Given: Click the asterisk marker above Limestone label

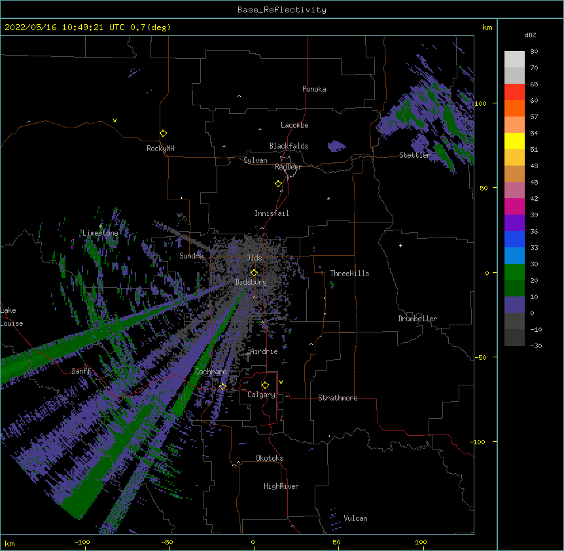Looking at the screenshot, I should pos(100,226).
